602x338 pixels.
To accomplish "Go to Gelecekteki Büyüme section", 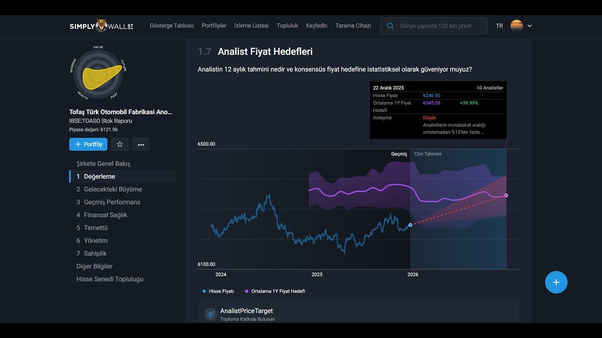I will 109,189.
